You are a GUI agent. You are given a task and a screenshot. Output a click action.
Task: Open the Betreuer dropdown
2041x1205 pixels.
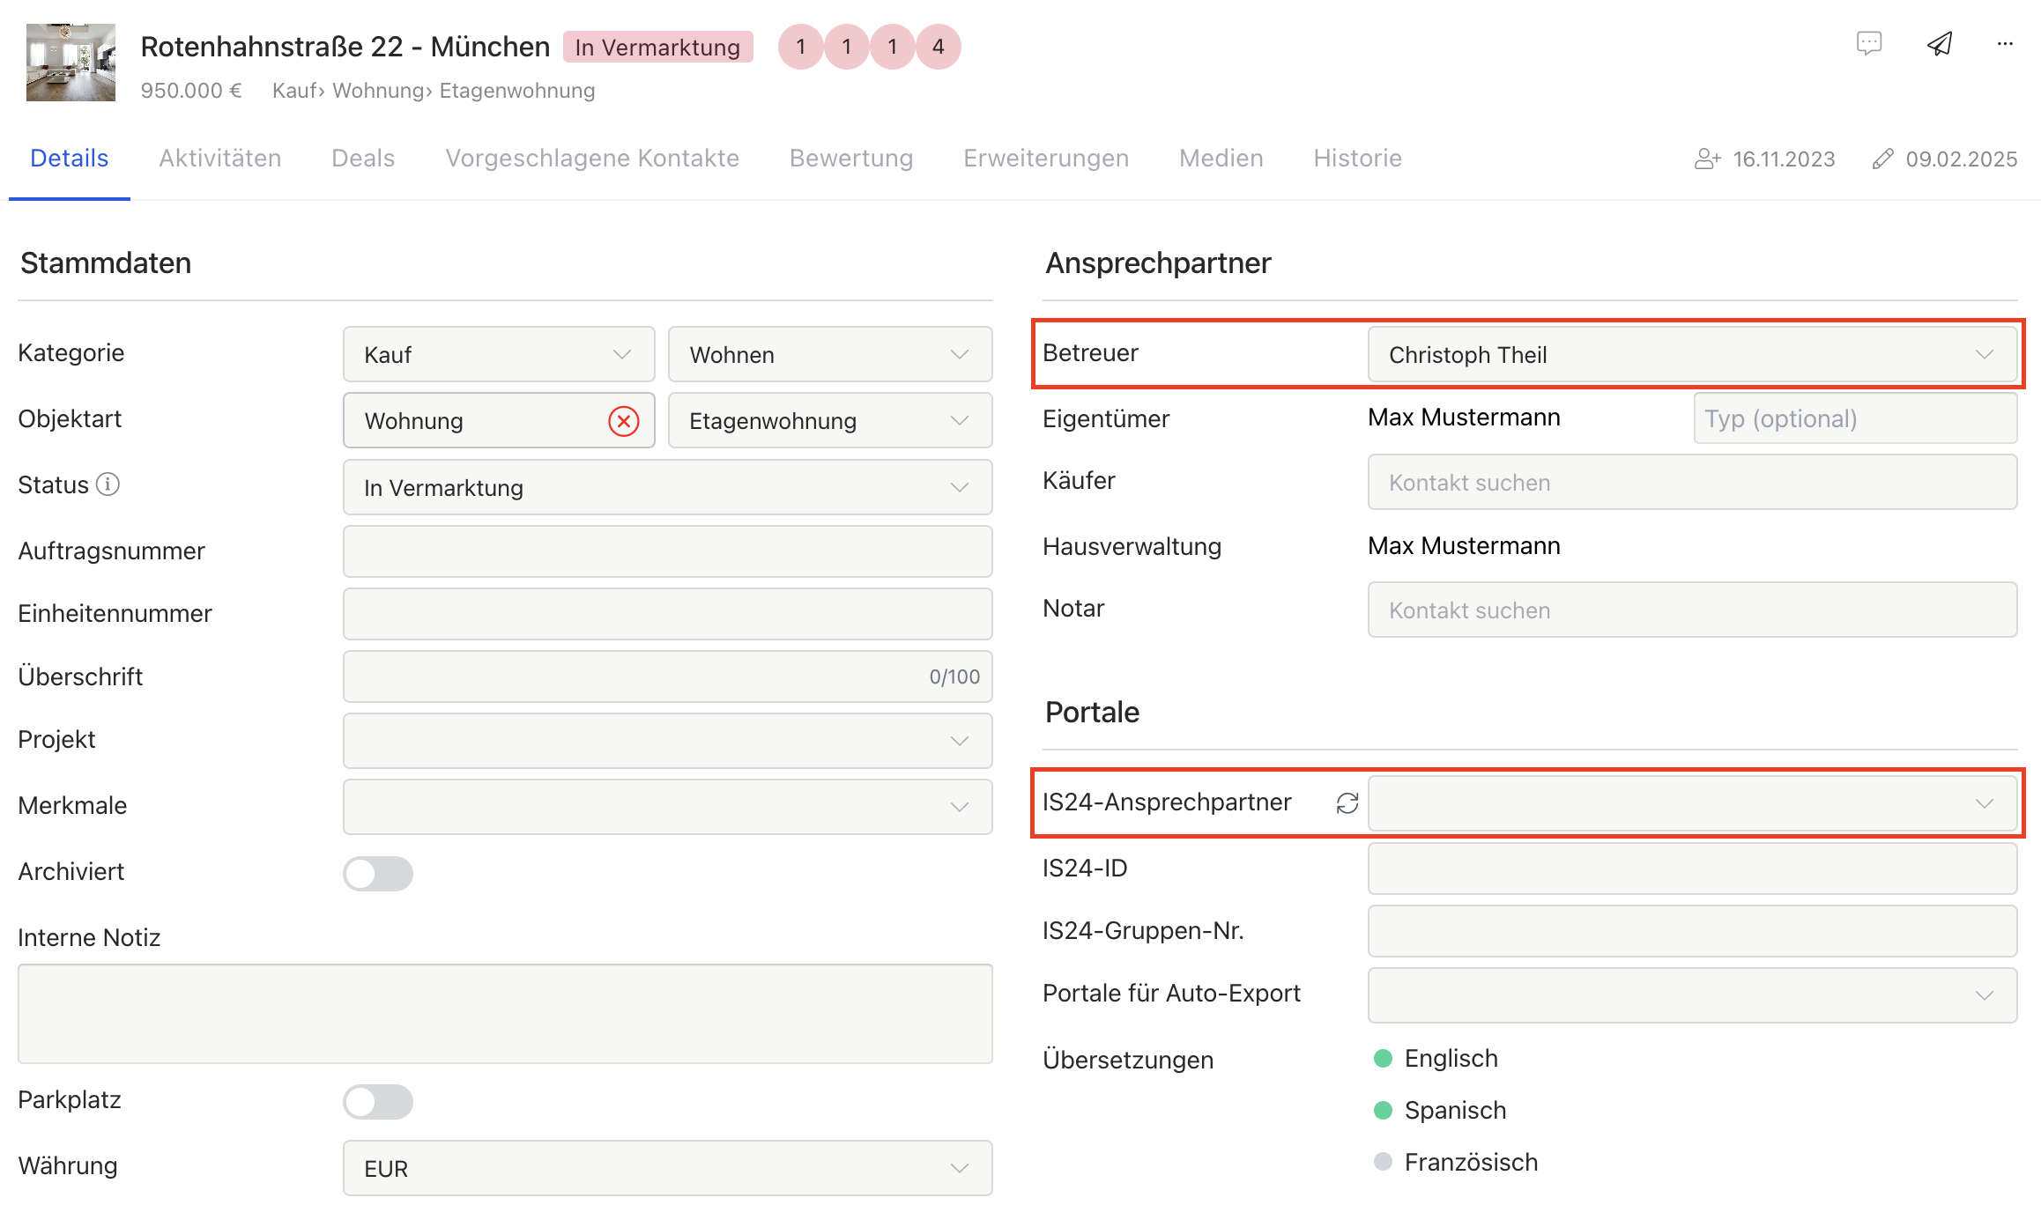click(1692, 355)
